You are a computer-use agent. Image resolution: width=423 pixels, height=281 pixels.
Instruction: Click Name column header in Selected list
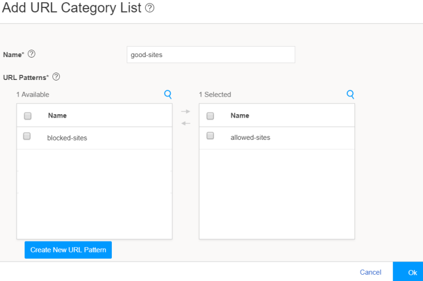pos(240,115)
